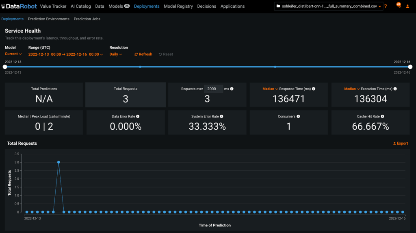
Task: Open the help question mark icon
Action: click(x=386, y=7)
